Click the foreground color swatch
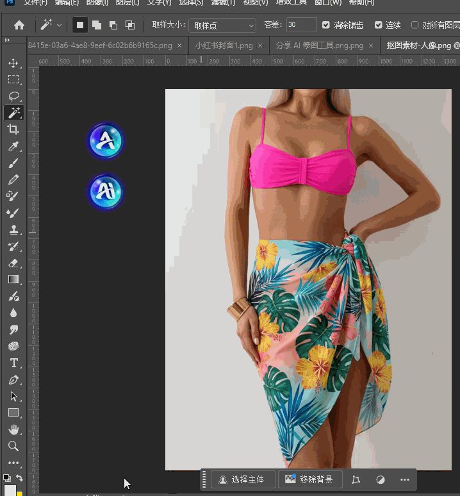 point(10,490)
